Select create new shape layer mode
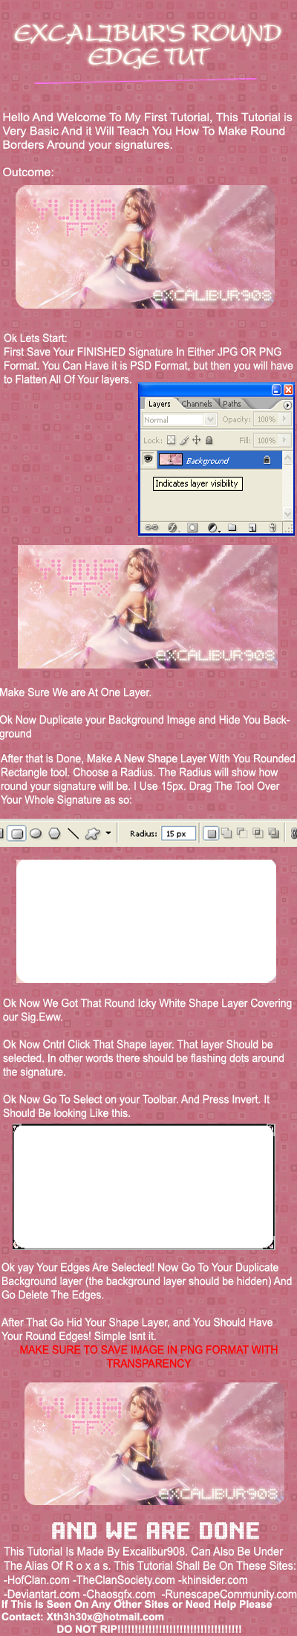The height and width of the screenshot is (1636, 297). coord(211,833)
